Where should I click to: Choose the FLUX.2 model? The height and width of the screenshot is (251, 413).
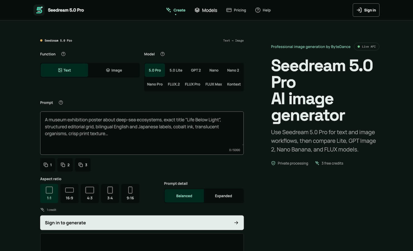[174, 84]
